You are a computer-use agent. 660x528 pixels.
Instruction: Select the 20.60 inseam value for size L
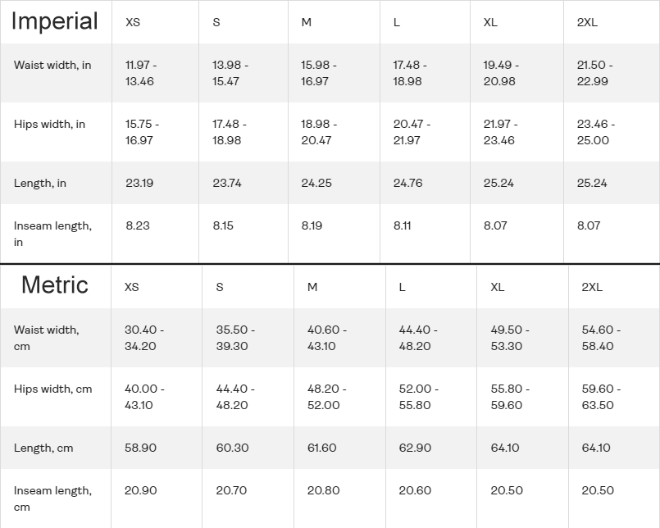(415, 490)
